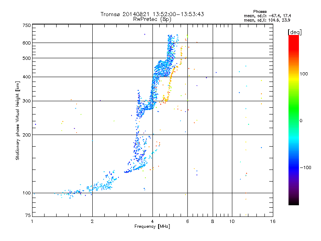321x241 pixels.
Task: Click the y-axis tick label '300'
Action: [26, 101]
